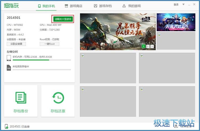
Task: Switch to the 游戏存档 tab
Action: (x=103, y=6)
